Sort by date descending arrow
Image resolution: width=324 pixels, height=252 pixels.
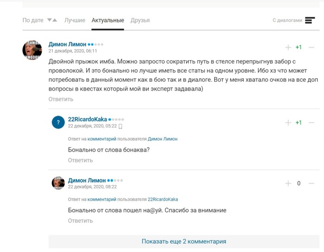click(50, 20)
